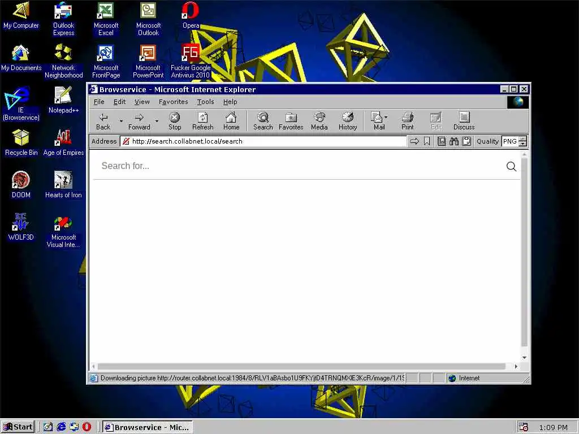This screenshot has width=579, height=434.
Task: Select the DOOM desktop icon
Action: [x=21, y=185]
